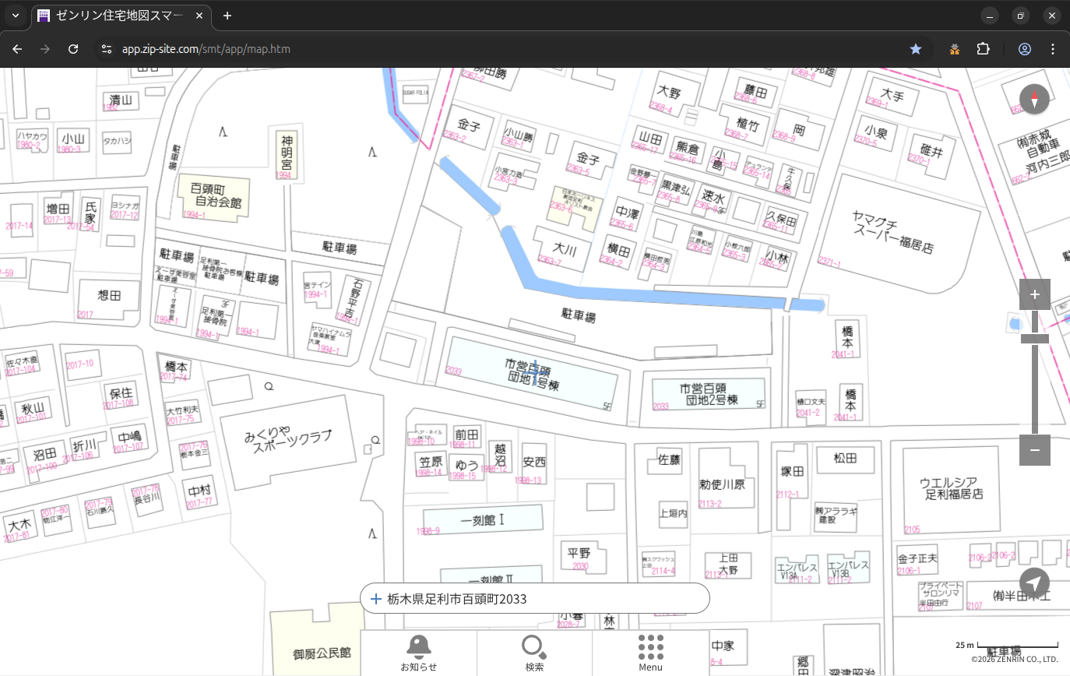Open Chrome three-dot menu
The height and width of the screenshot is (676, 1070).
(x=1053, y=49)
